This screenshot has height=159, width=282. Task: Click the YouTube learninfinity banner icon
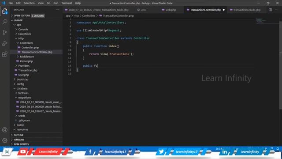click(x=23, y=152)
